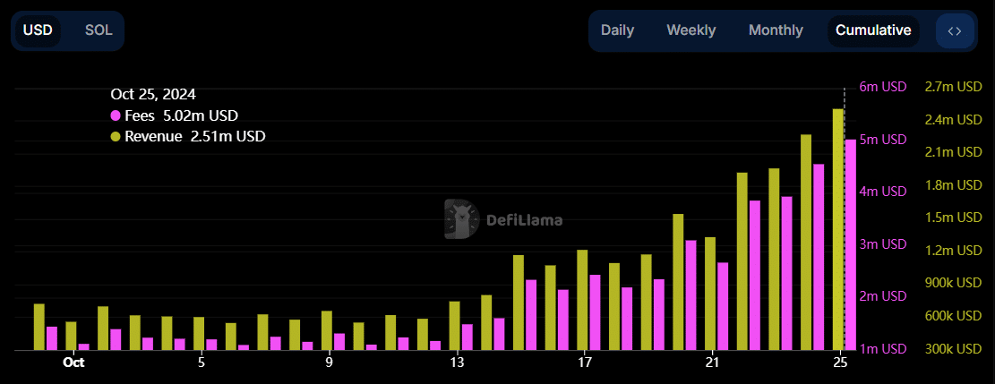The width and height of the screenshot is (995, 384).
Task: Select the pink Fees bar above Oct 17
Action: click(x=595, y=311)
